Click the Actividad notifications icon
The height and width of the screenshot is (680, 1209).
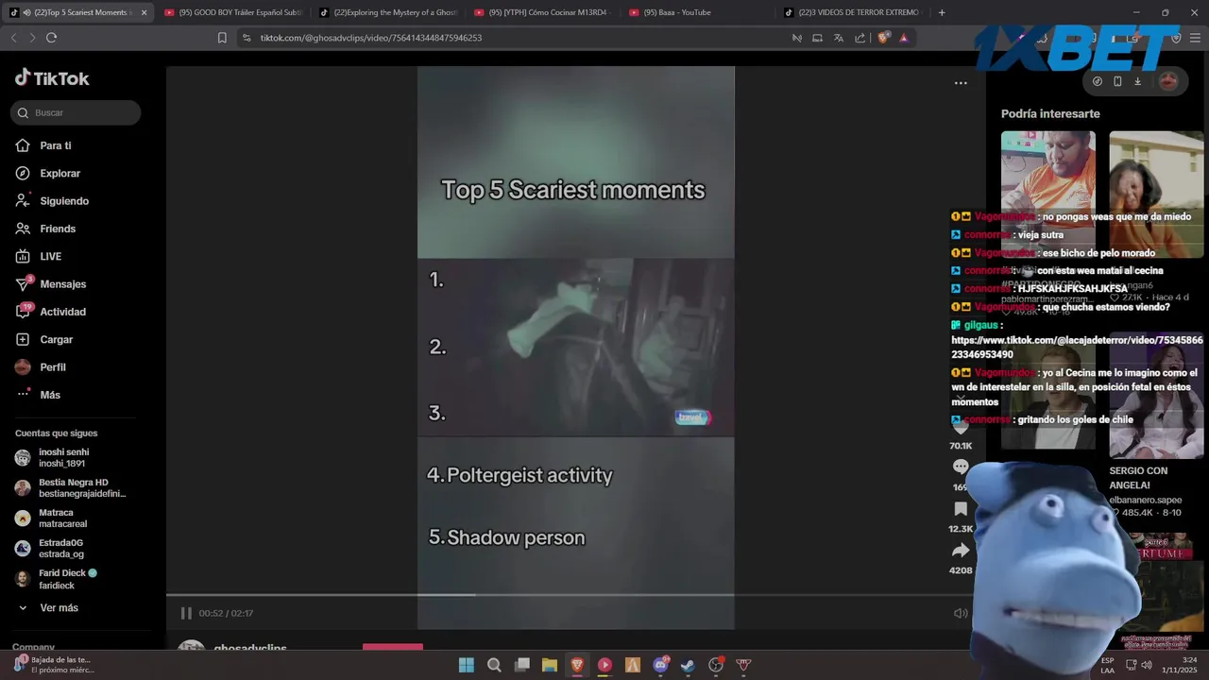tap(24, 311)
